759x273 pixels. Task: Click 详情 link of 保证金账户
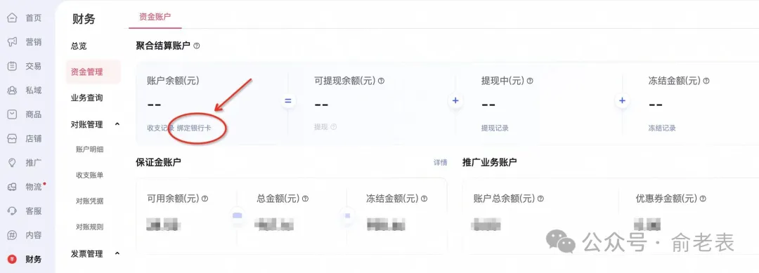click(x=441, y=162)
